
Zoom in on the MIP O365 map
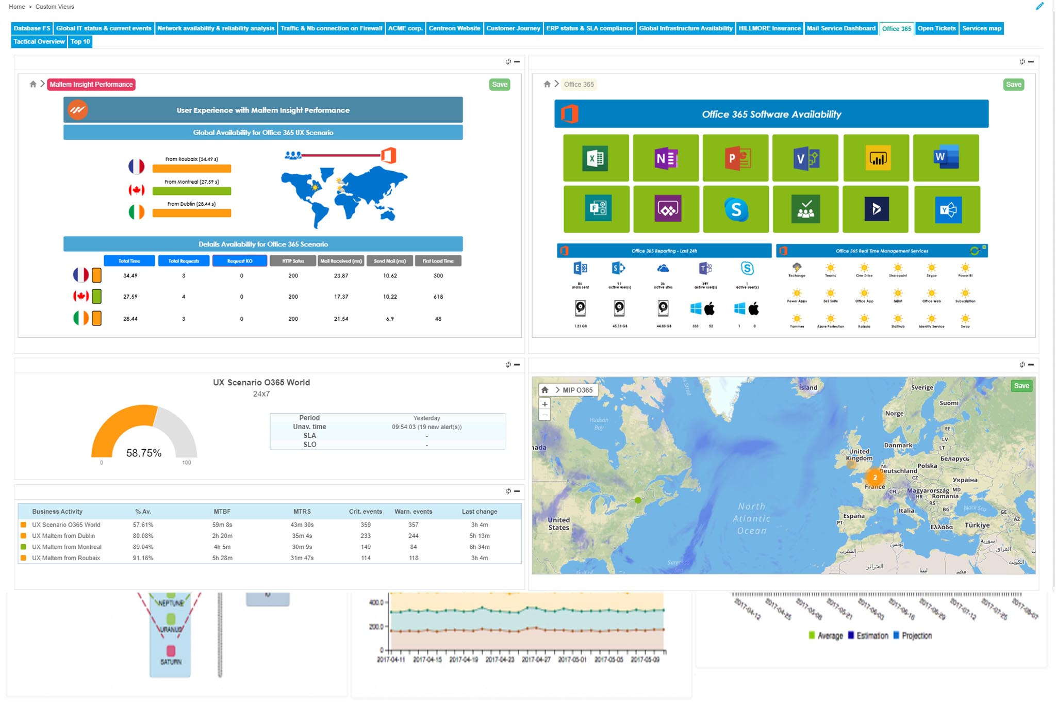click(x=544, y=404)
